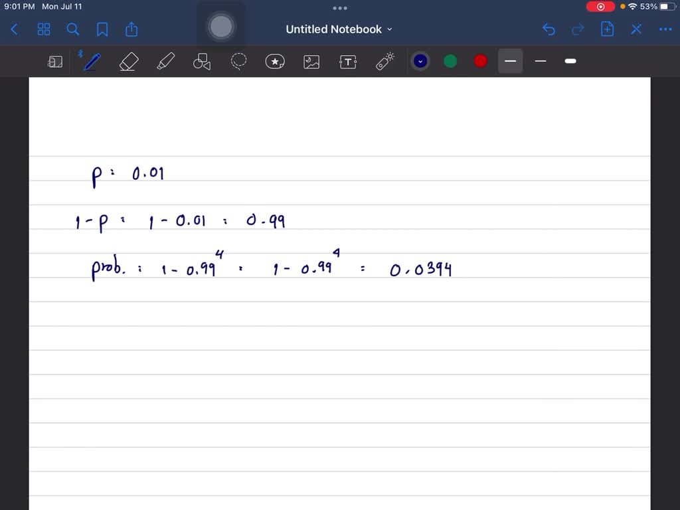The height and width of the screenshot is (510, 680).
Task: Select the Lasso selection tool
Action: tap(238, 62)
